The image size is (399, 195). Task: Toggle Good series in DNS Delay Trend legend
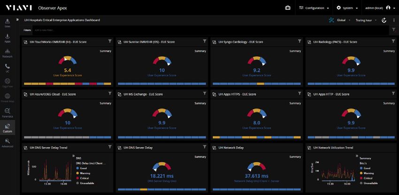(81, 168)
